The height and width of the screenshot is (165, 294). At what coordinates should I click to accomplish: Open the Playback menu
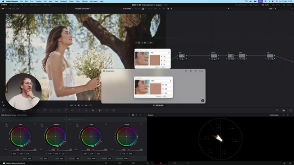coord(63,1)
